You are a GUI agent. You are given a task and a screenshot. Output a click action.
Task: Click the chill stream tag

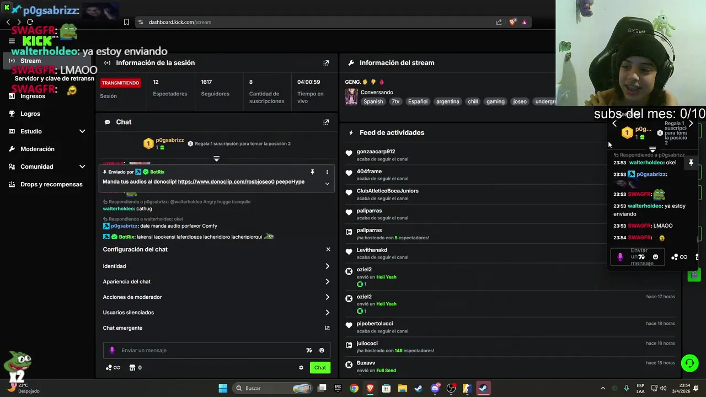tap(473, 101)
